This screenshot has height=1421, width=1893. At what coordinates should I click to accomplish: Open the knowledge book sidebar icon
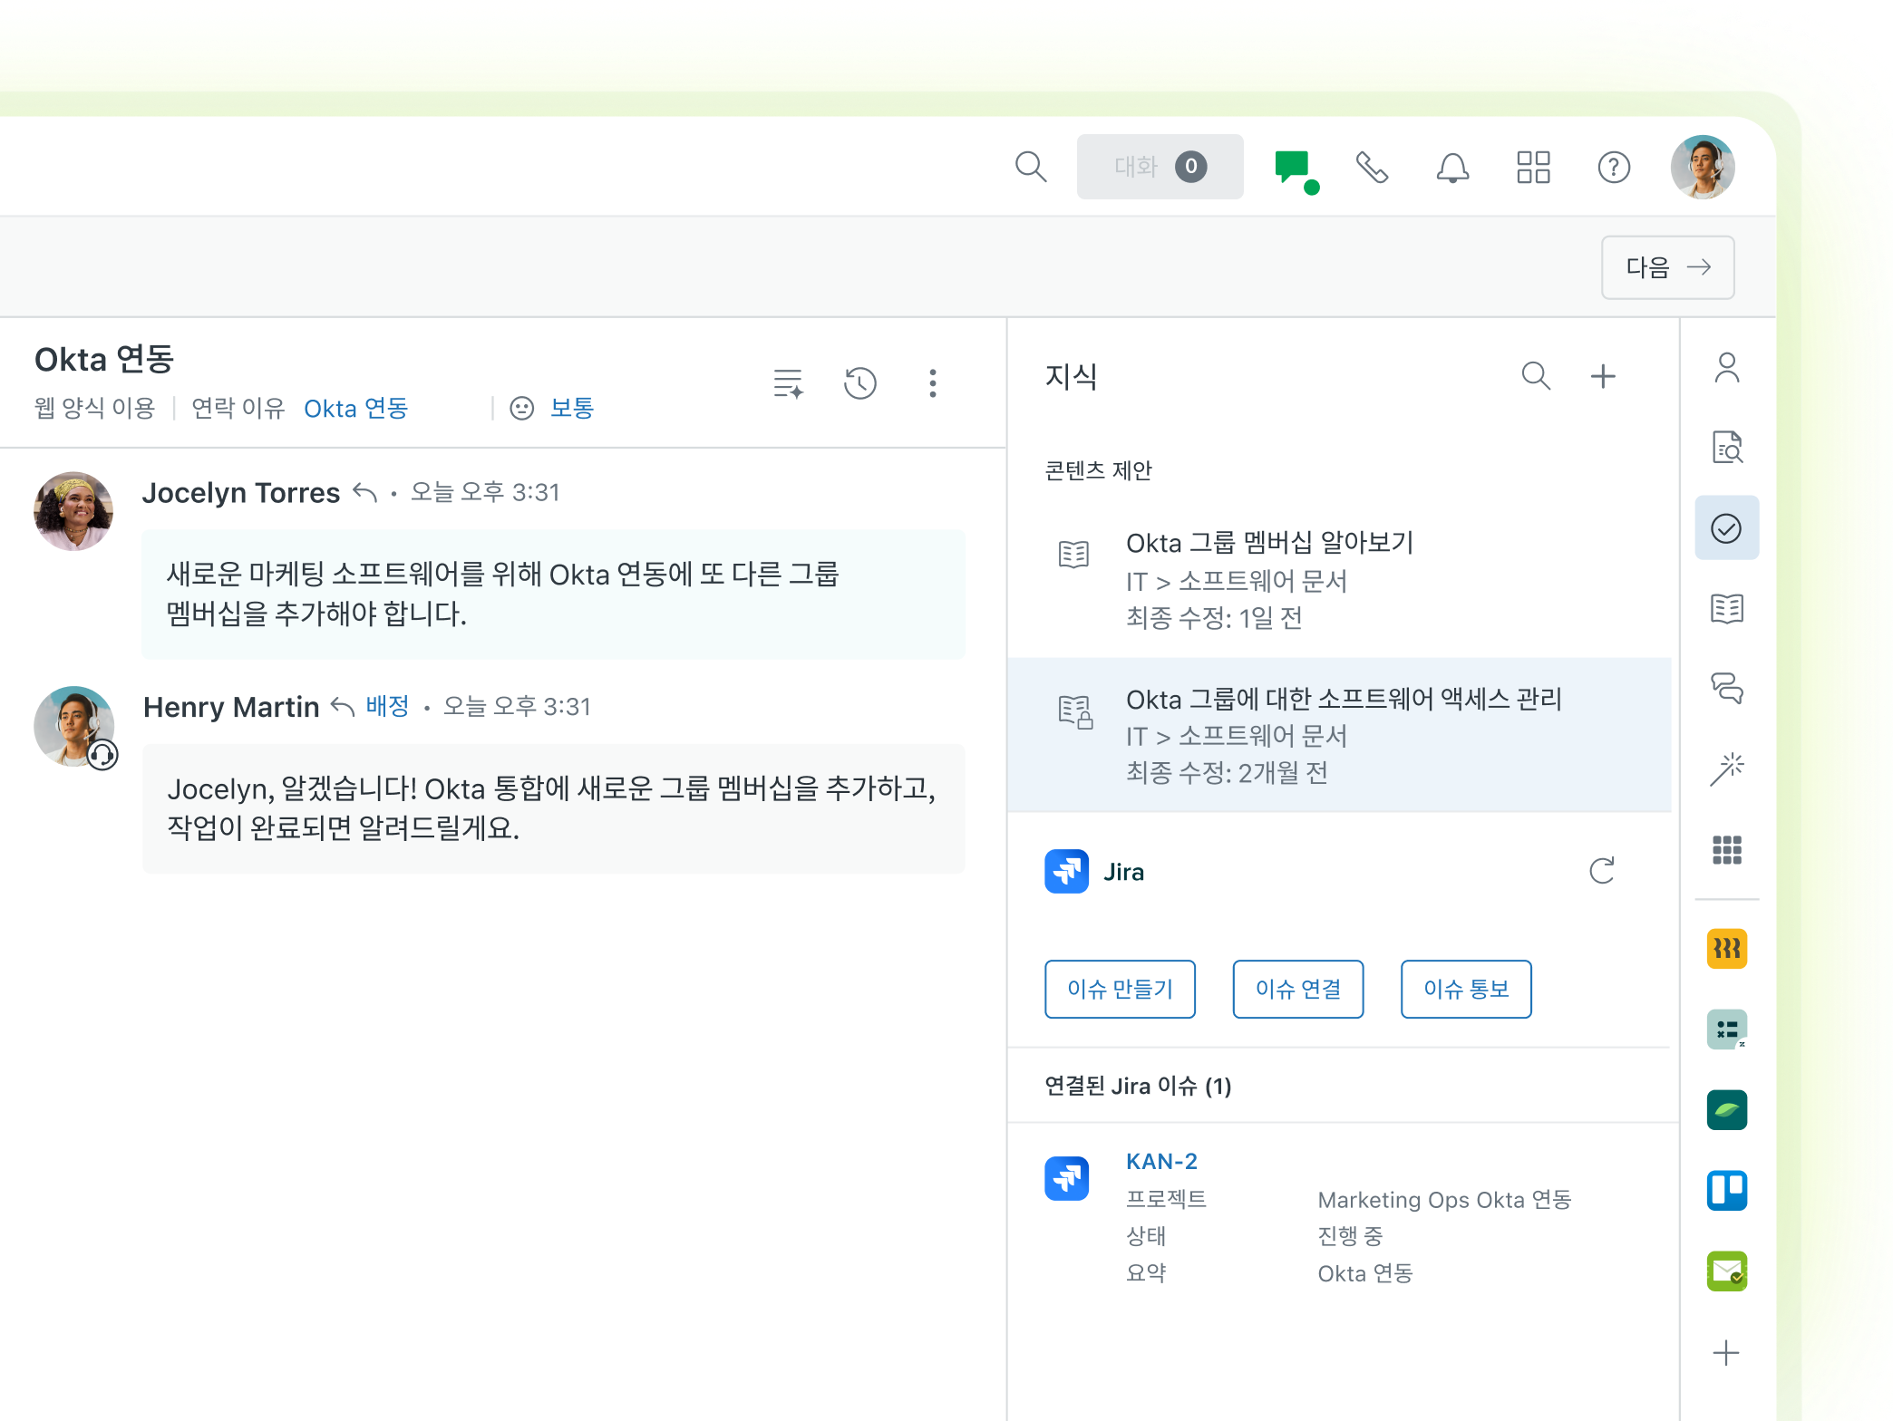[x=1727, y=608]
